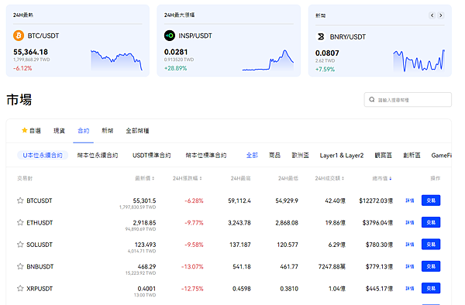Click BTC/USDT pair name in card
Image resolution: width=465 pixels, height=305 pixels.
pos(43,36)
